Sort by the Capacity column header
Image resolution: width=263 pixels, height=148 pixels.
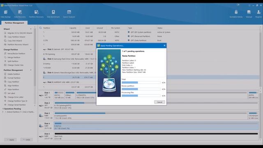pyautogui.click(x=73, y=28)
